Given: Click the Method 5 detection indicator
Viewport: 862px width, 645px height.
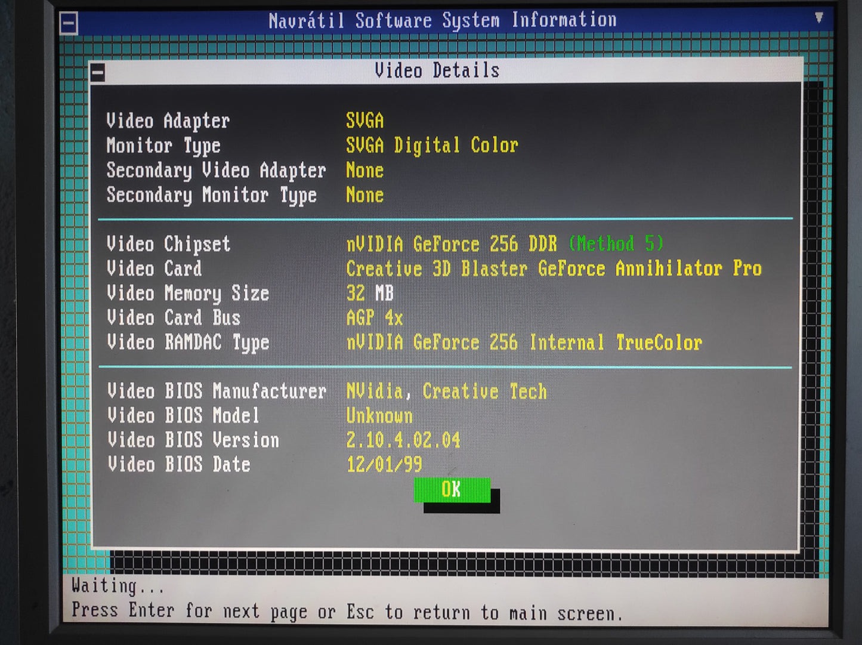Looking at the screenshot, I should tap(617, 244).
